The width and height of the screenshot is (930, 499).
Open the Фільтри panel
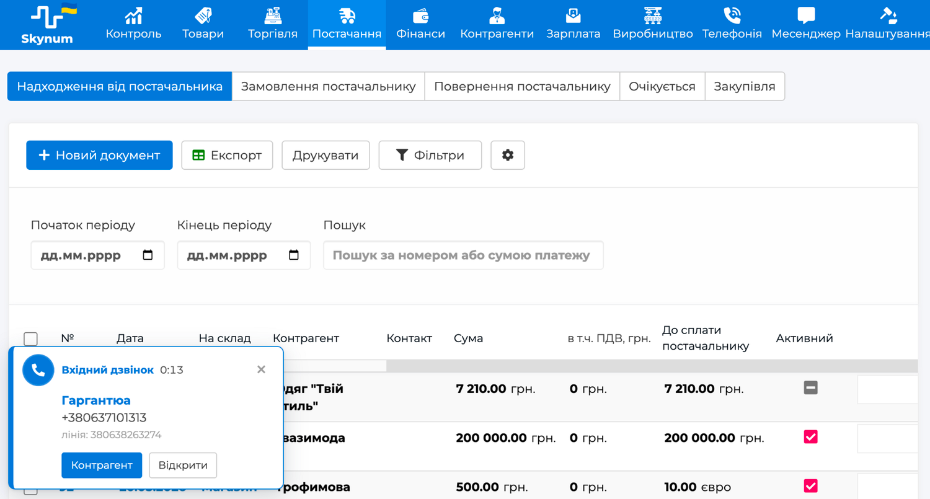(x=430, y=155)
